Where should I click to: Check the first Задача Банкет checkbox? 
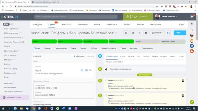[x=106, y=80]
